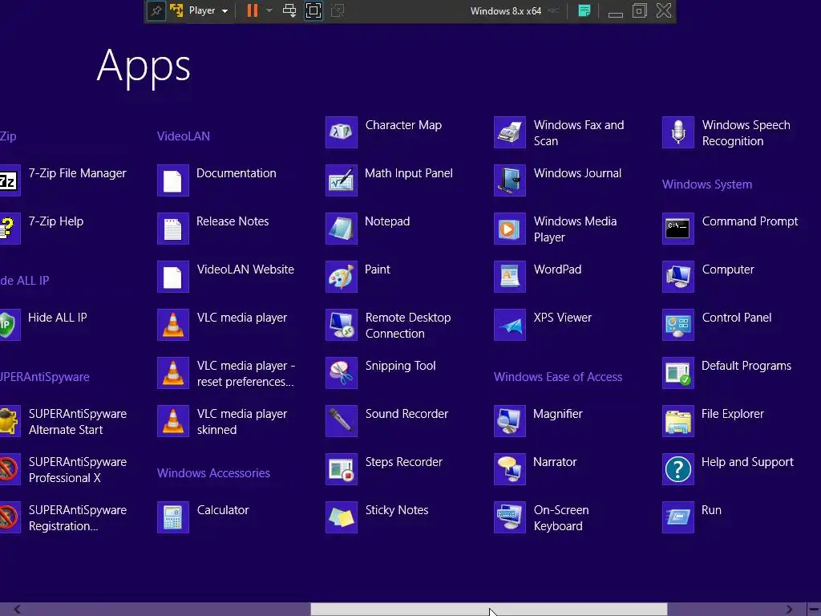821x616 pixels.
Task: Open Sticky Notes icon
Action: click(342, 517)
